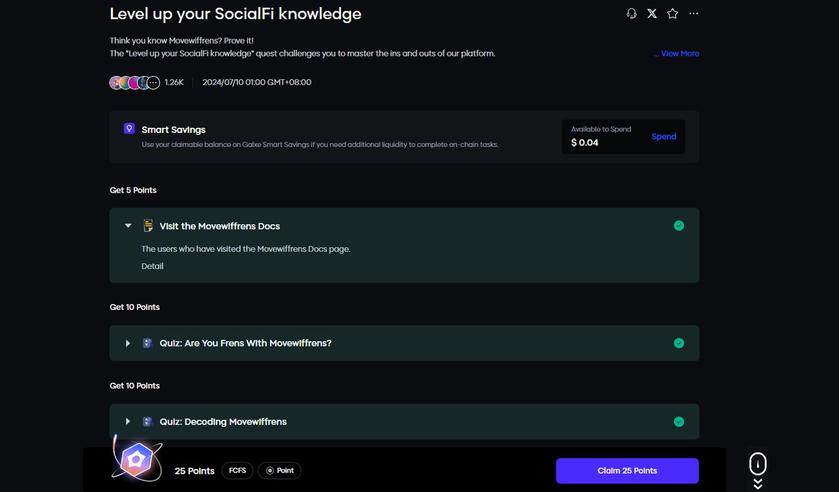Click the Decoding Movewiffrens quiz icon
This screenshot has height=492, width=839.
click(x=147, y=422)
